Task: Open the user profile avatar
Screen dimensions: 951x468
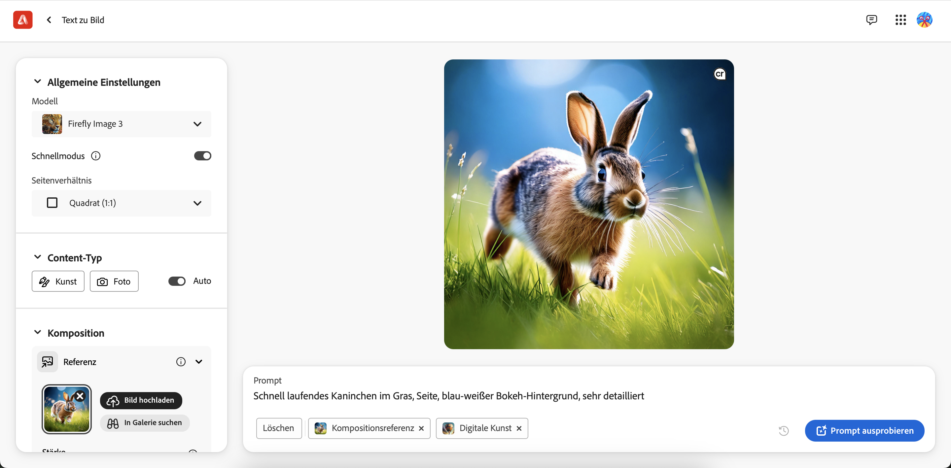Action: click(925, 20)
